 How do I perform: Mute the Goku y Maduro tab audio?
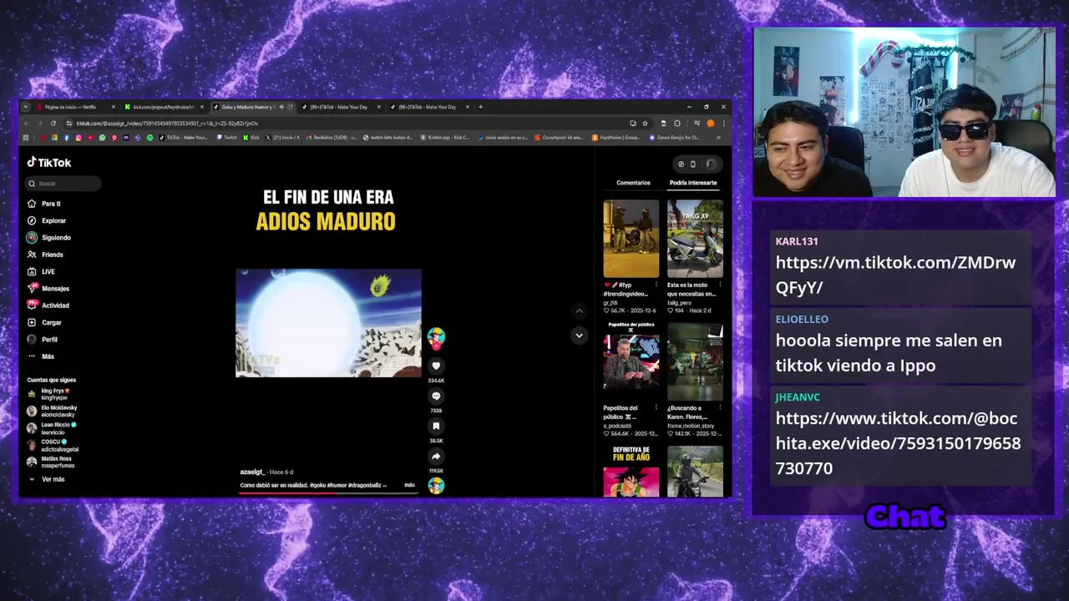point(281,107)
